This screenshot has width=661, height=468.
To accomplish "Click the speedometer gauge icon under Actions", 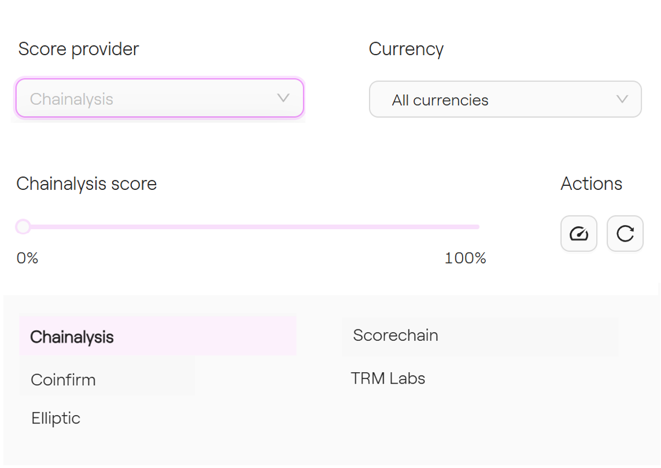I will (x=579, y=233).
